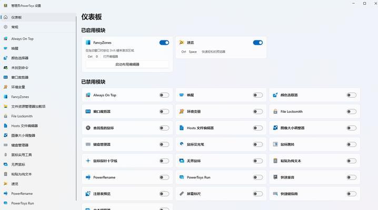Enable PowerToys Run in the disabled modules list
378x210 pixels.
pyautogui.click(x=258, y=177)
